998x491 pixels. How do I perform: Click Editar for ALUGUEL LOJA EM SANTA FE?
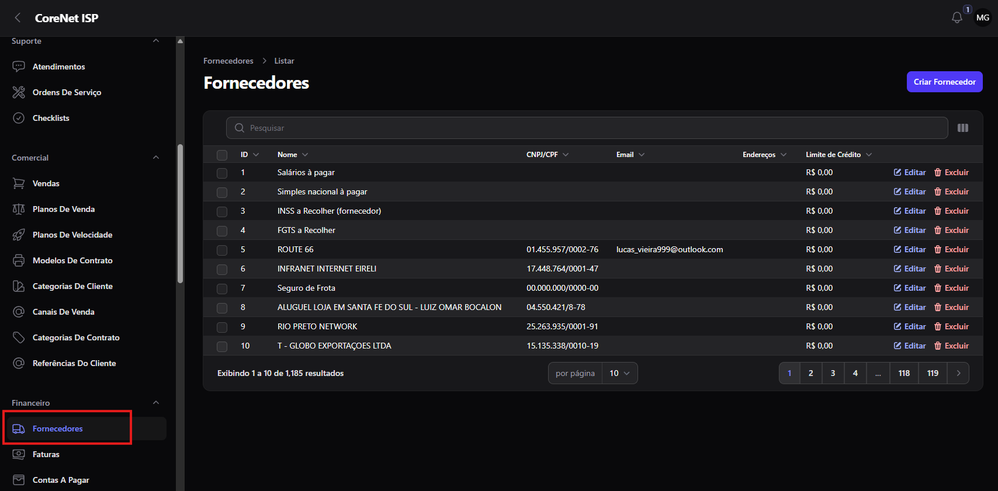(x=910, y=307)
